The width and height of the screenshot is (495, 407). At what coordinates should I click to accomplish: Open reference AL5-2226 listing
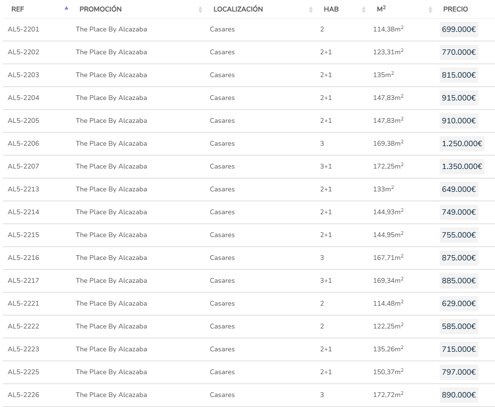pos(23,395)
